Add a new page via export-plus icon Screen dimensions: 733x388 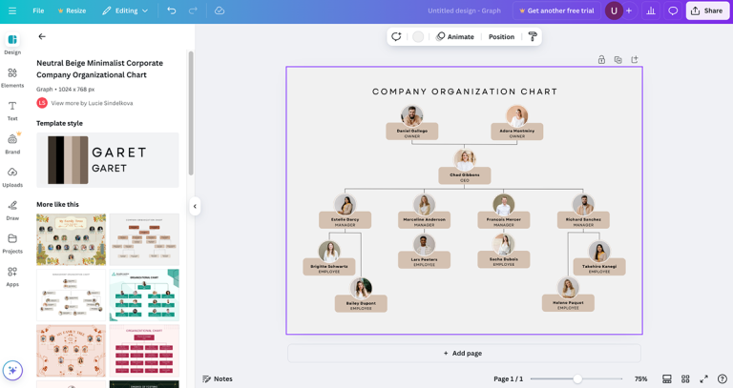coord(635,60)
